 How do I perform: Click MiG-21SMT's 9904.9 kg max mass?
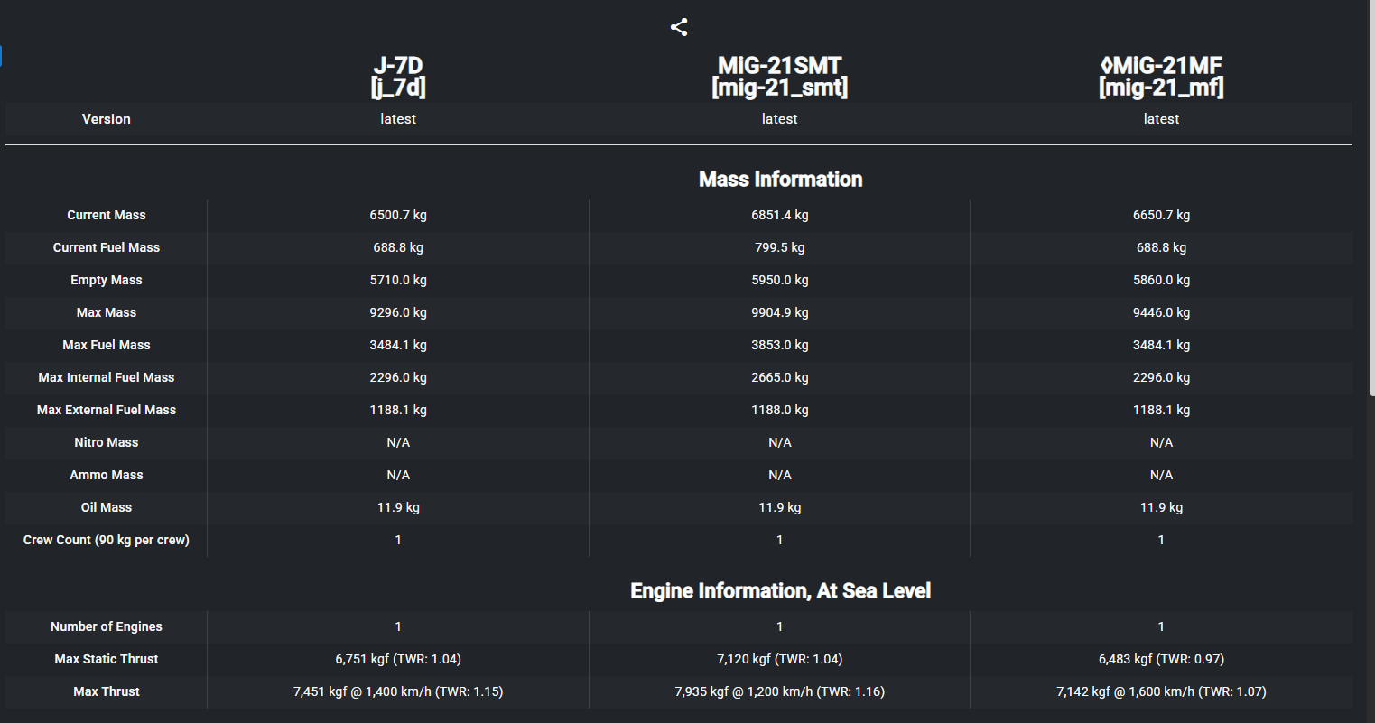tap(779, 312)
